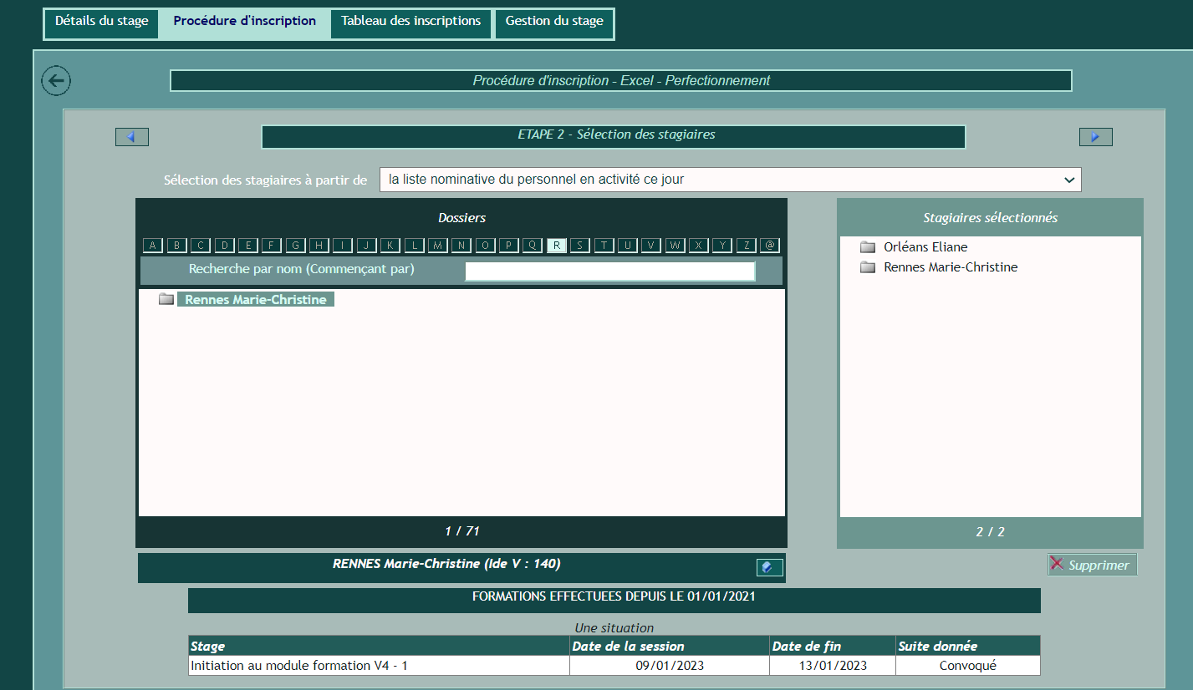This screenshot has width=1193, height=690.
Task: Click the back arrow circle icon
Action: click(56, 81)
